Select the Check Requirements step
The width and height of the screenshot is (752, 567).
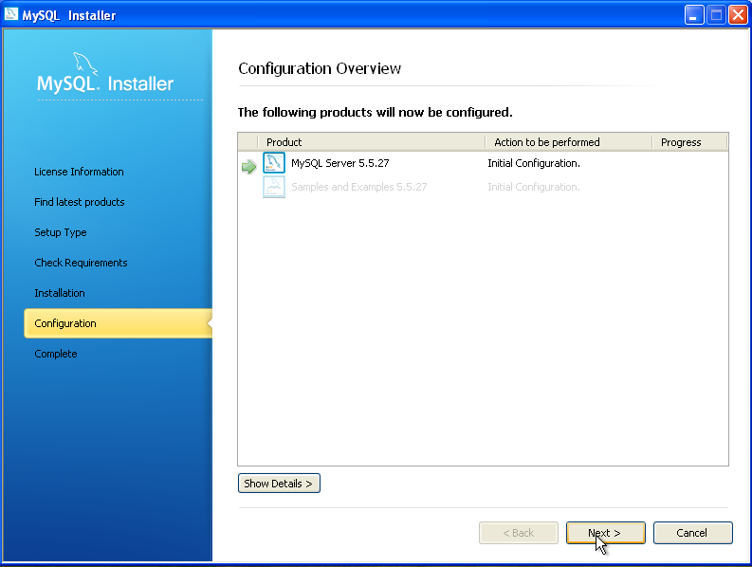(x=81, y=263)
